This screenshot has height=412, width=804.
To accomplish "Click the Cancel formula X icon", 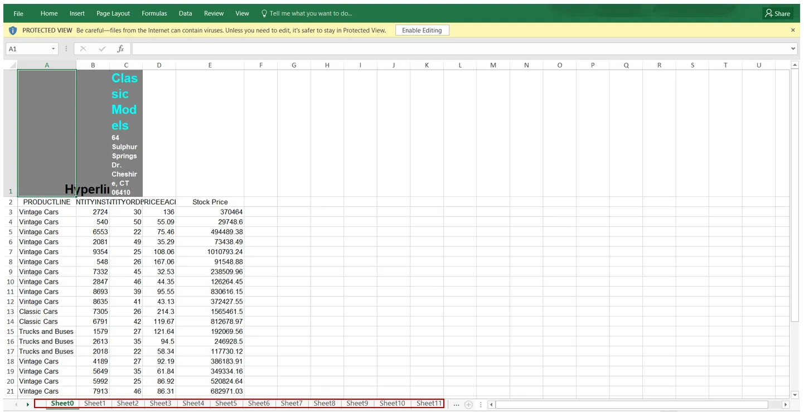I will (83, 49).
